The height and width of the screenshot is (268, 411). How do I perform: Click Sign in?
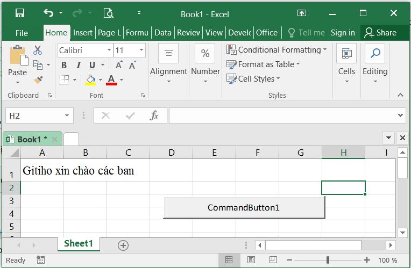[x=343, y=33]
